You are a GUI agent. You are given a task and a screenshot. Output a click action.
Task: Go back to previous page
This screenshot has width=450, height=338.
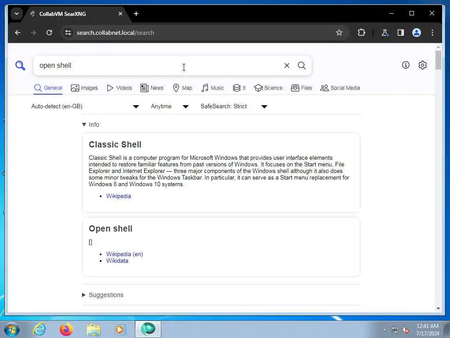(x=18, y=33)
